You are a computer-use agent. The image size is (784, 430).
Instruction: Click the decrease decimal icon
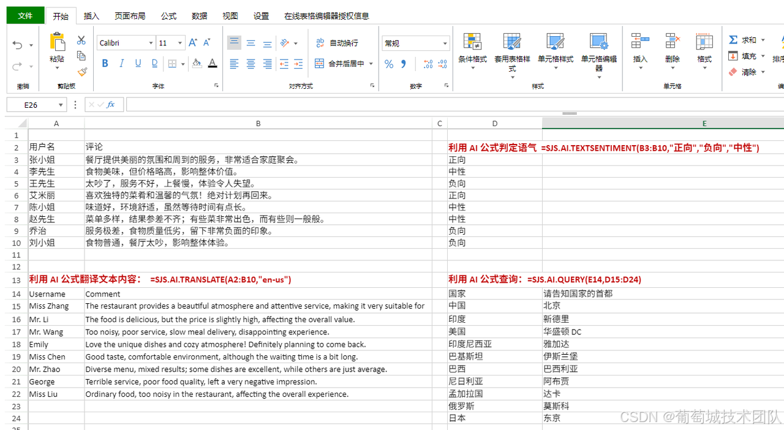[443, 64]
